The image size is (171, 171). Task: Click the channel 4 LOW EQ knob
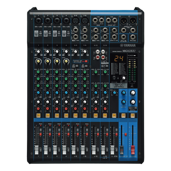[66, 85]
